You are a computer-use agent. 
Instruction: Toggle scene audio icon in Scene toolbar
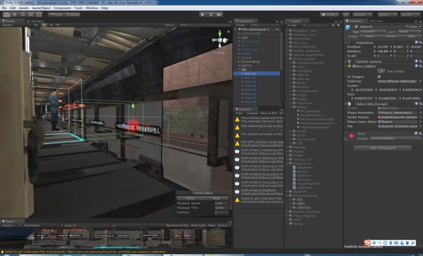51,25
